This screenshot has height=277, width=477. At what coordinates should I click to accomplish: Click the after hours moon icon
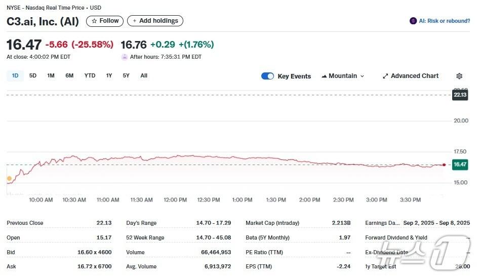(x=125, y=57)
